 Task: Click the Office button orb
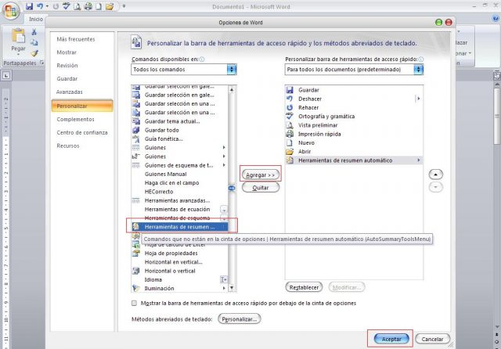(11, 11)
